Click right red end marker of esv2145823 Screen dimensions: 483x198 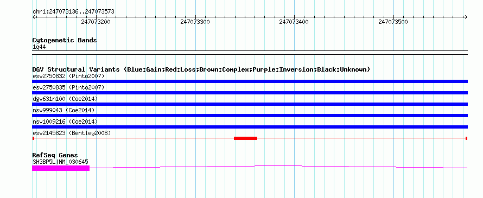coord(467,138)
